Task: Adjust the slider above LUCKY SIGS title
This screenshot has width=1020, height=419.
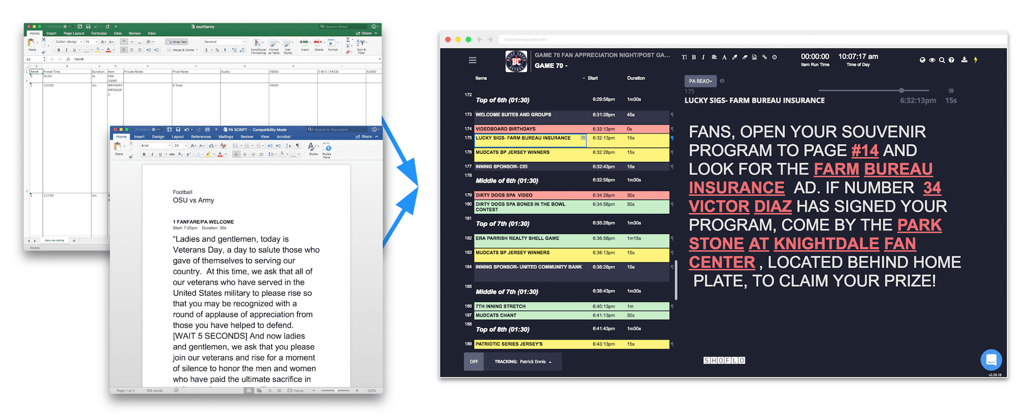Action: (901, 90)
